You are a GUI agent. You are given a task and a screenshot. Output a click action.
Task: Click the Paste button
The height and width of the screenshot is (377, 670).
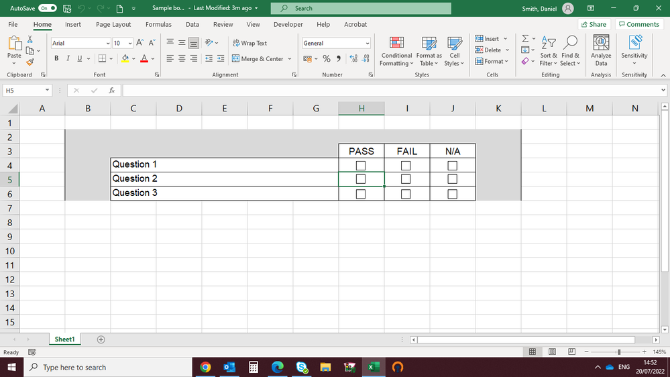(14, 47)
